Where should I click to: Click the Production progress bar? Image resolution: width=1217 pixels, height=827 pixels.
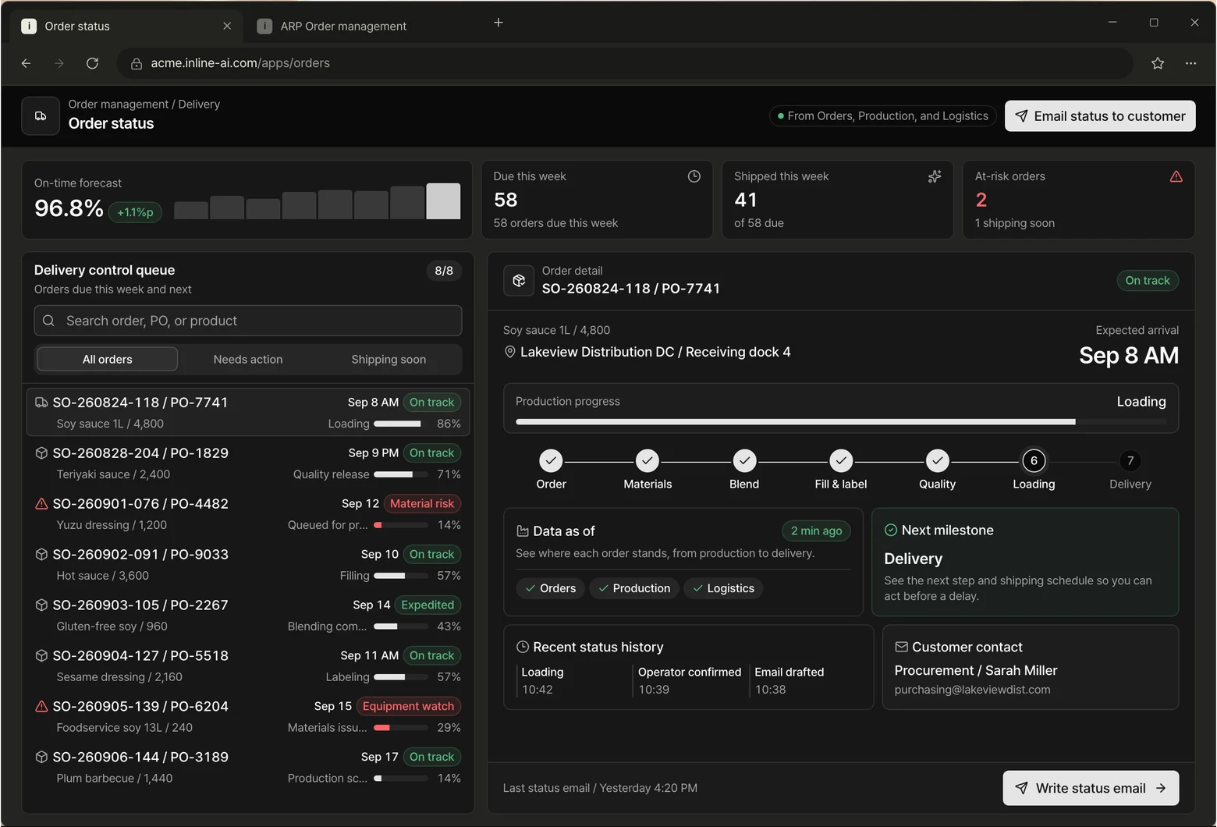841,422
